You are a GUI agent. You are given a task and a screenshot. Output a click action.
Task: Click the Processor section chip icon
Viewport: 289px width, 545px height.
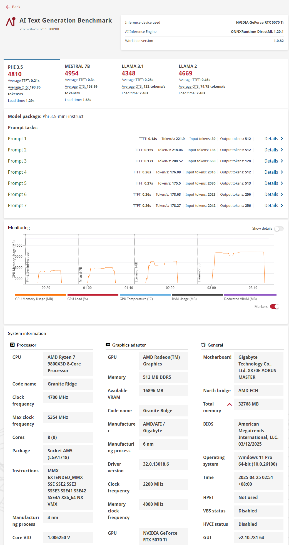coord(12,345)
